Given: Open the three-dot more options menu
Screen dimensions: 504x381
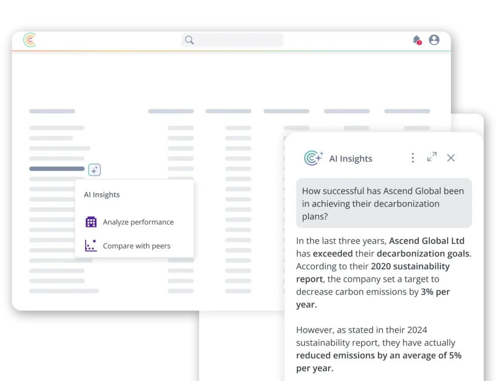Looking at the screenshot, I should (413, 158).
